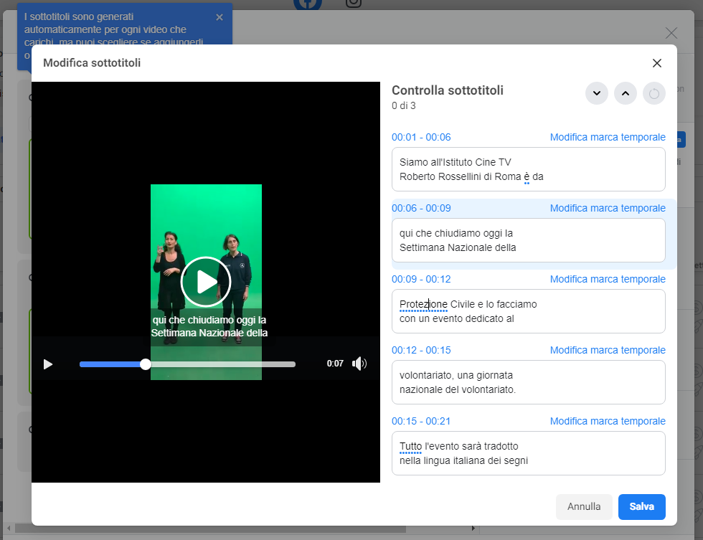Edit timestamp for the 00:12 - 00:15 subtitle
The image size is (703, 540).
click(x=608, y=350)
